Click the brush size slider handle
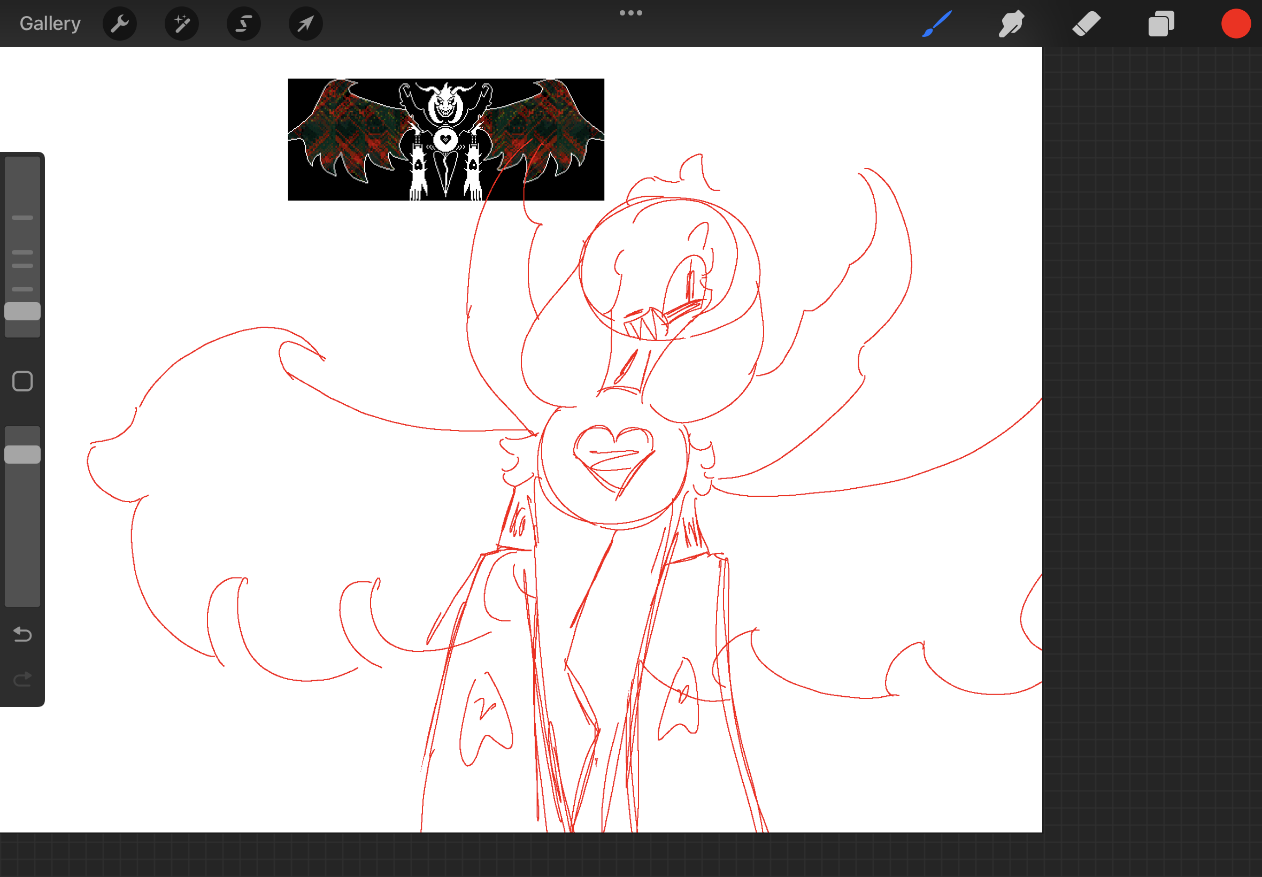1262x877 pixels. click(22, 311)
